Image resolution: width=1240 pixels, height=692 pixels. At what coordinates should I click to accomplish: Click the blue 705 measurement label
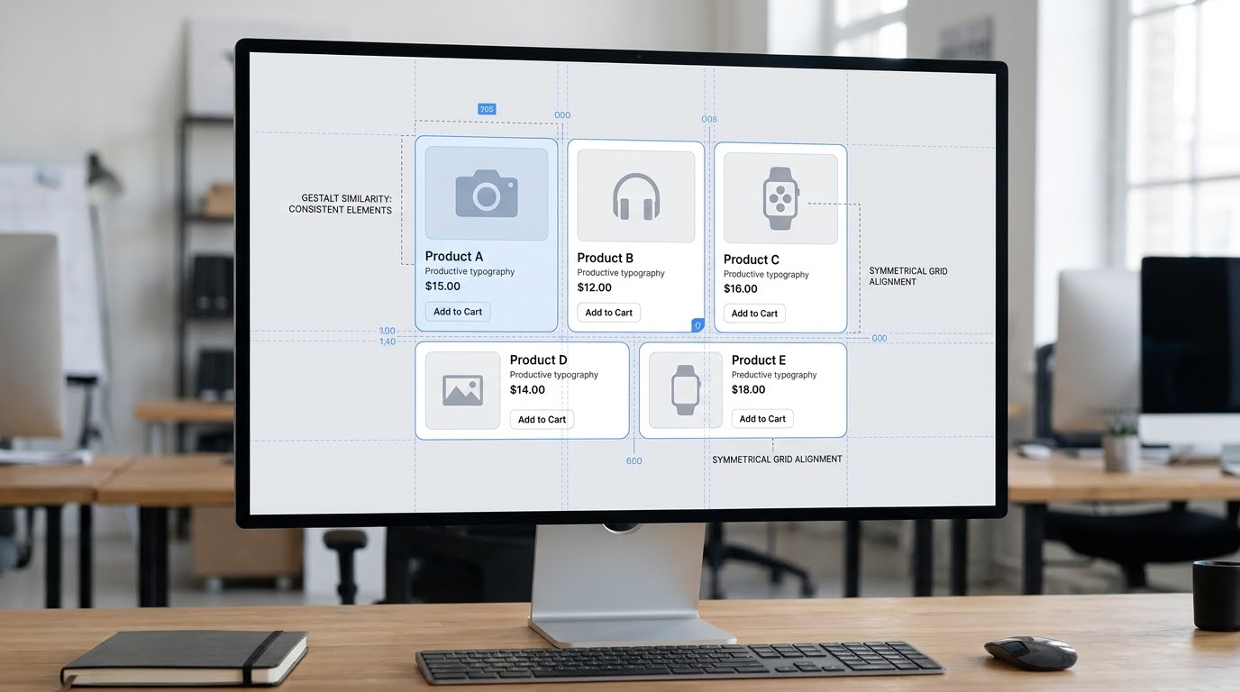coord(487,109)
